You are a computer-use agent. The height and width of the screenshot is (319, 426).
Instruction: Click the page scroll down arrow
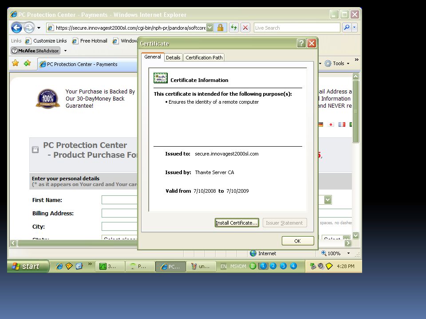coord(355,235)
